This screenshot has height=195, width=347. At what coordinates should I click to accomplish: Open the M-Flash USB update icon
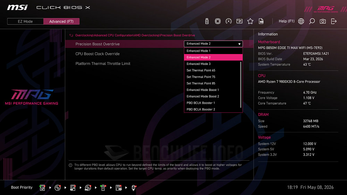(207, 21)
